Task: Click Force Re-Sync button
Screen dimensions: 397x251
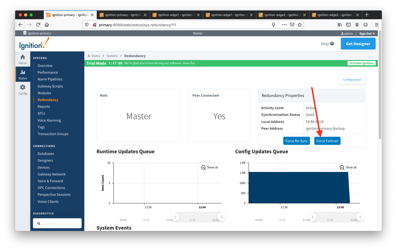Action: [296, 141]
